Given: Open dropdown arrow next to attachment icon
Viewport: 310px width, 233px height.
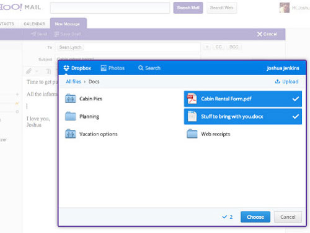Looking at the screenshot, I should click(37, 71).
